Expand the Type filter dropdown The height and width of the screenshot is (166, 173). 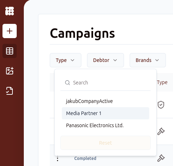point(65,60)
